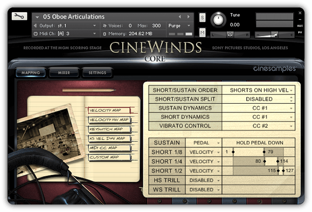312x212 pixels.
Task: Adjust the pan L-R slider
Action: click(230, 35)
